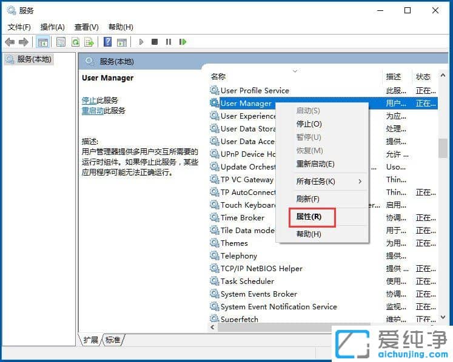Image resolution: width=453 pixels, height=362 pixels.
Task: Choose 刷新(F) in the context menu
Action: click(323, 199)
